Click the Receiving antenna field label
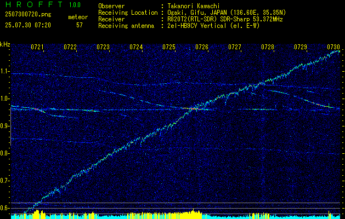The width and height of the screenshot is (345, 219). click(126, 26)
